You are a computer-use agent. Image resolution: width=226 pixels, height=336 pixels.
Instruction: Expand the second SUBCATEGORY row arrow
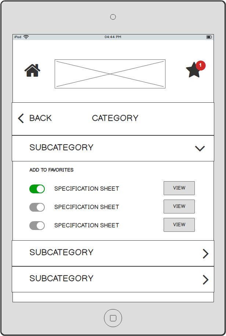point(205,254)
